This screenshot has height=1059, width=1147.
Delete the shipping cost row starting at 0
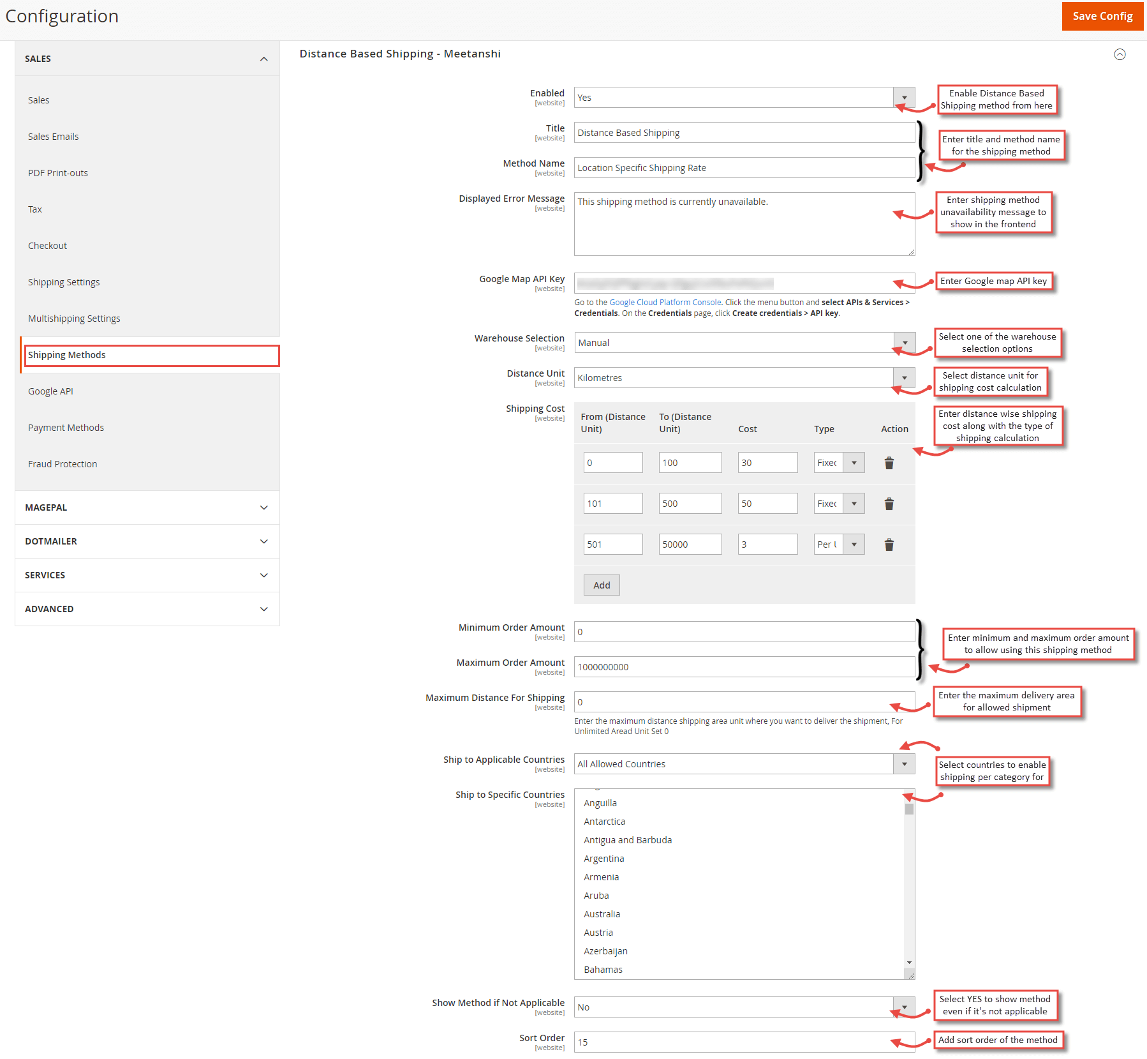(x=889, y=463)
